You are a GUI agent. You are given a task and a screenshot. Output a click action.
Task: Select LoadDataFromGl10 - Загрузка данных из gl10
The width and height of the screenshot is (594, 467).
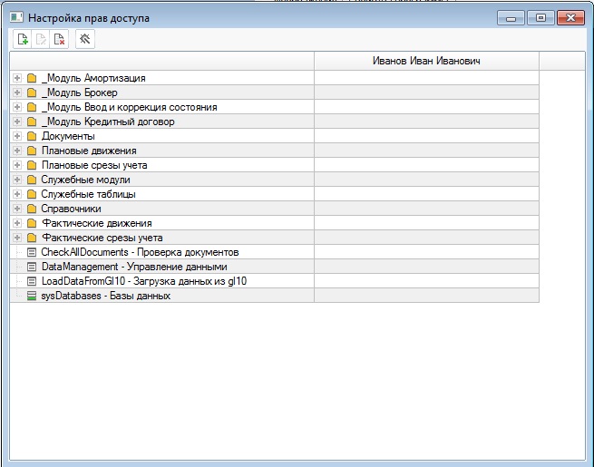pyautogui.click(x=143, y=281)
